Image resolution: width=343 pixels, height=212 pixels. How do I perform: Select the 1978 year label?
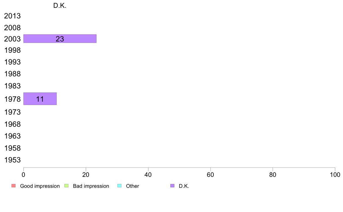[12, 99]
